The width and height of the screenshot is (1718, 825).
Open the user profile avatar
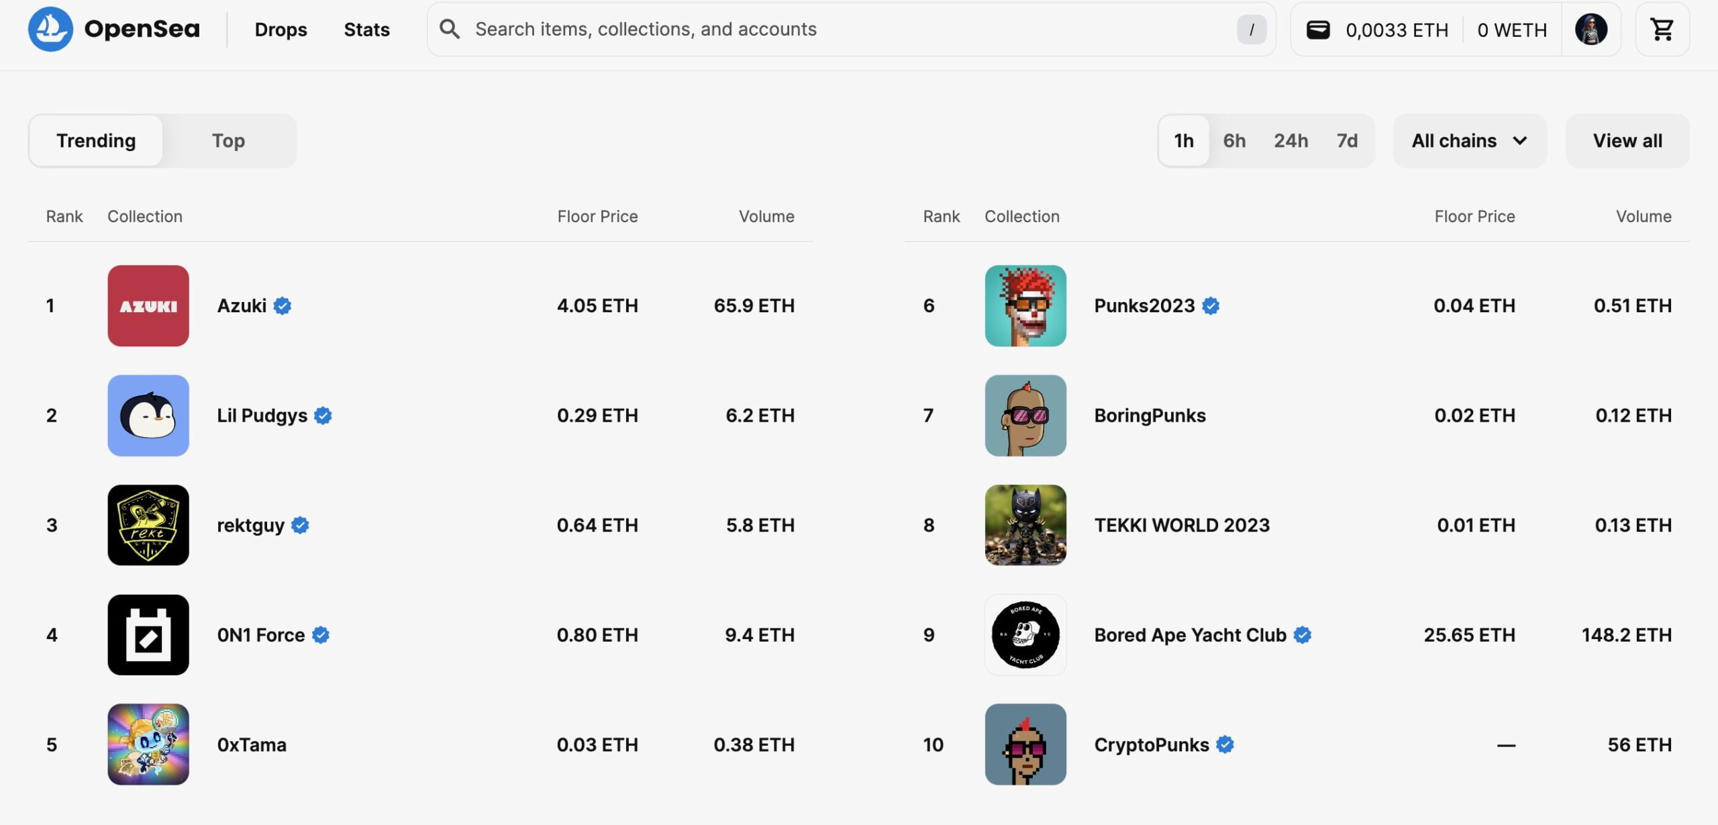(x=1590, y=30)
